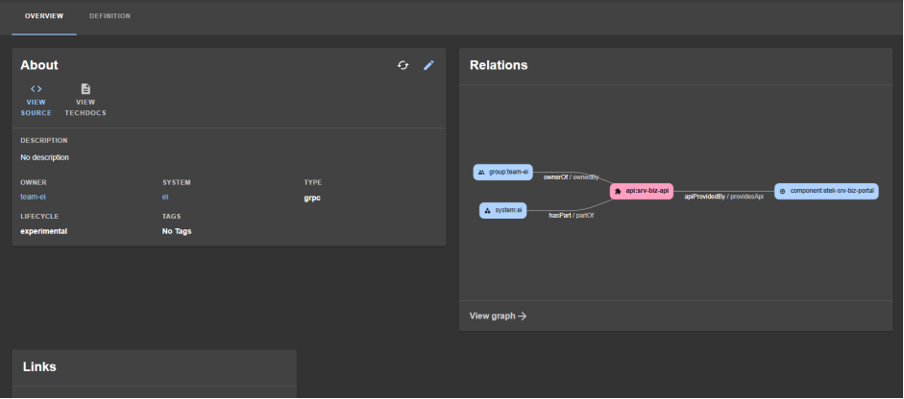Select the component:etek-srv-biz-portal node label
This screenshot has height=399, width=904.
832,191
